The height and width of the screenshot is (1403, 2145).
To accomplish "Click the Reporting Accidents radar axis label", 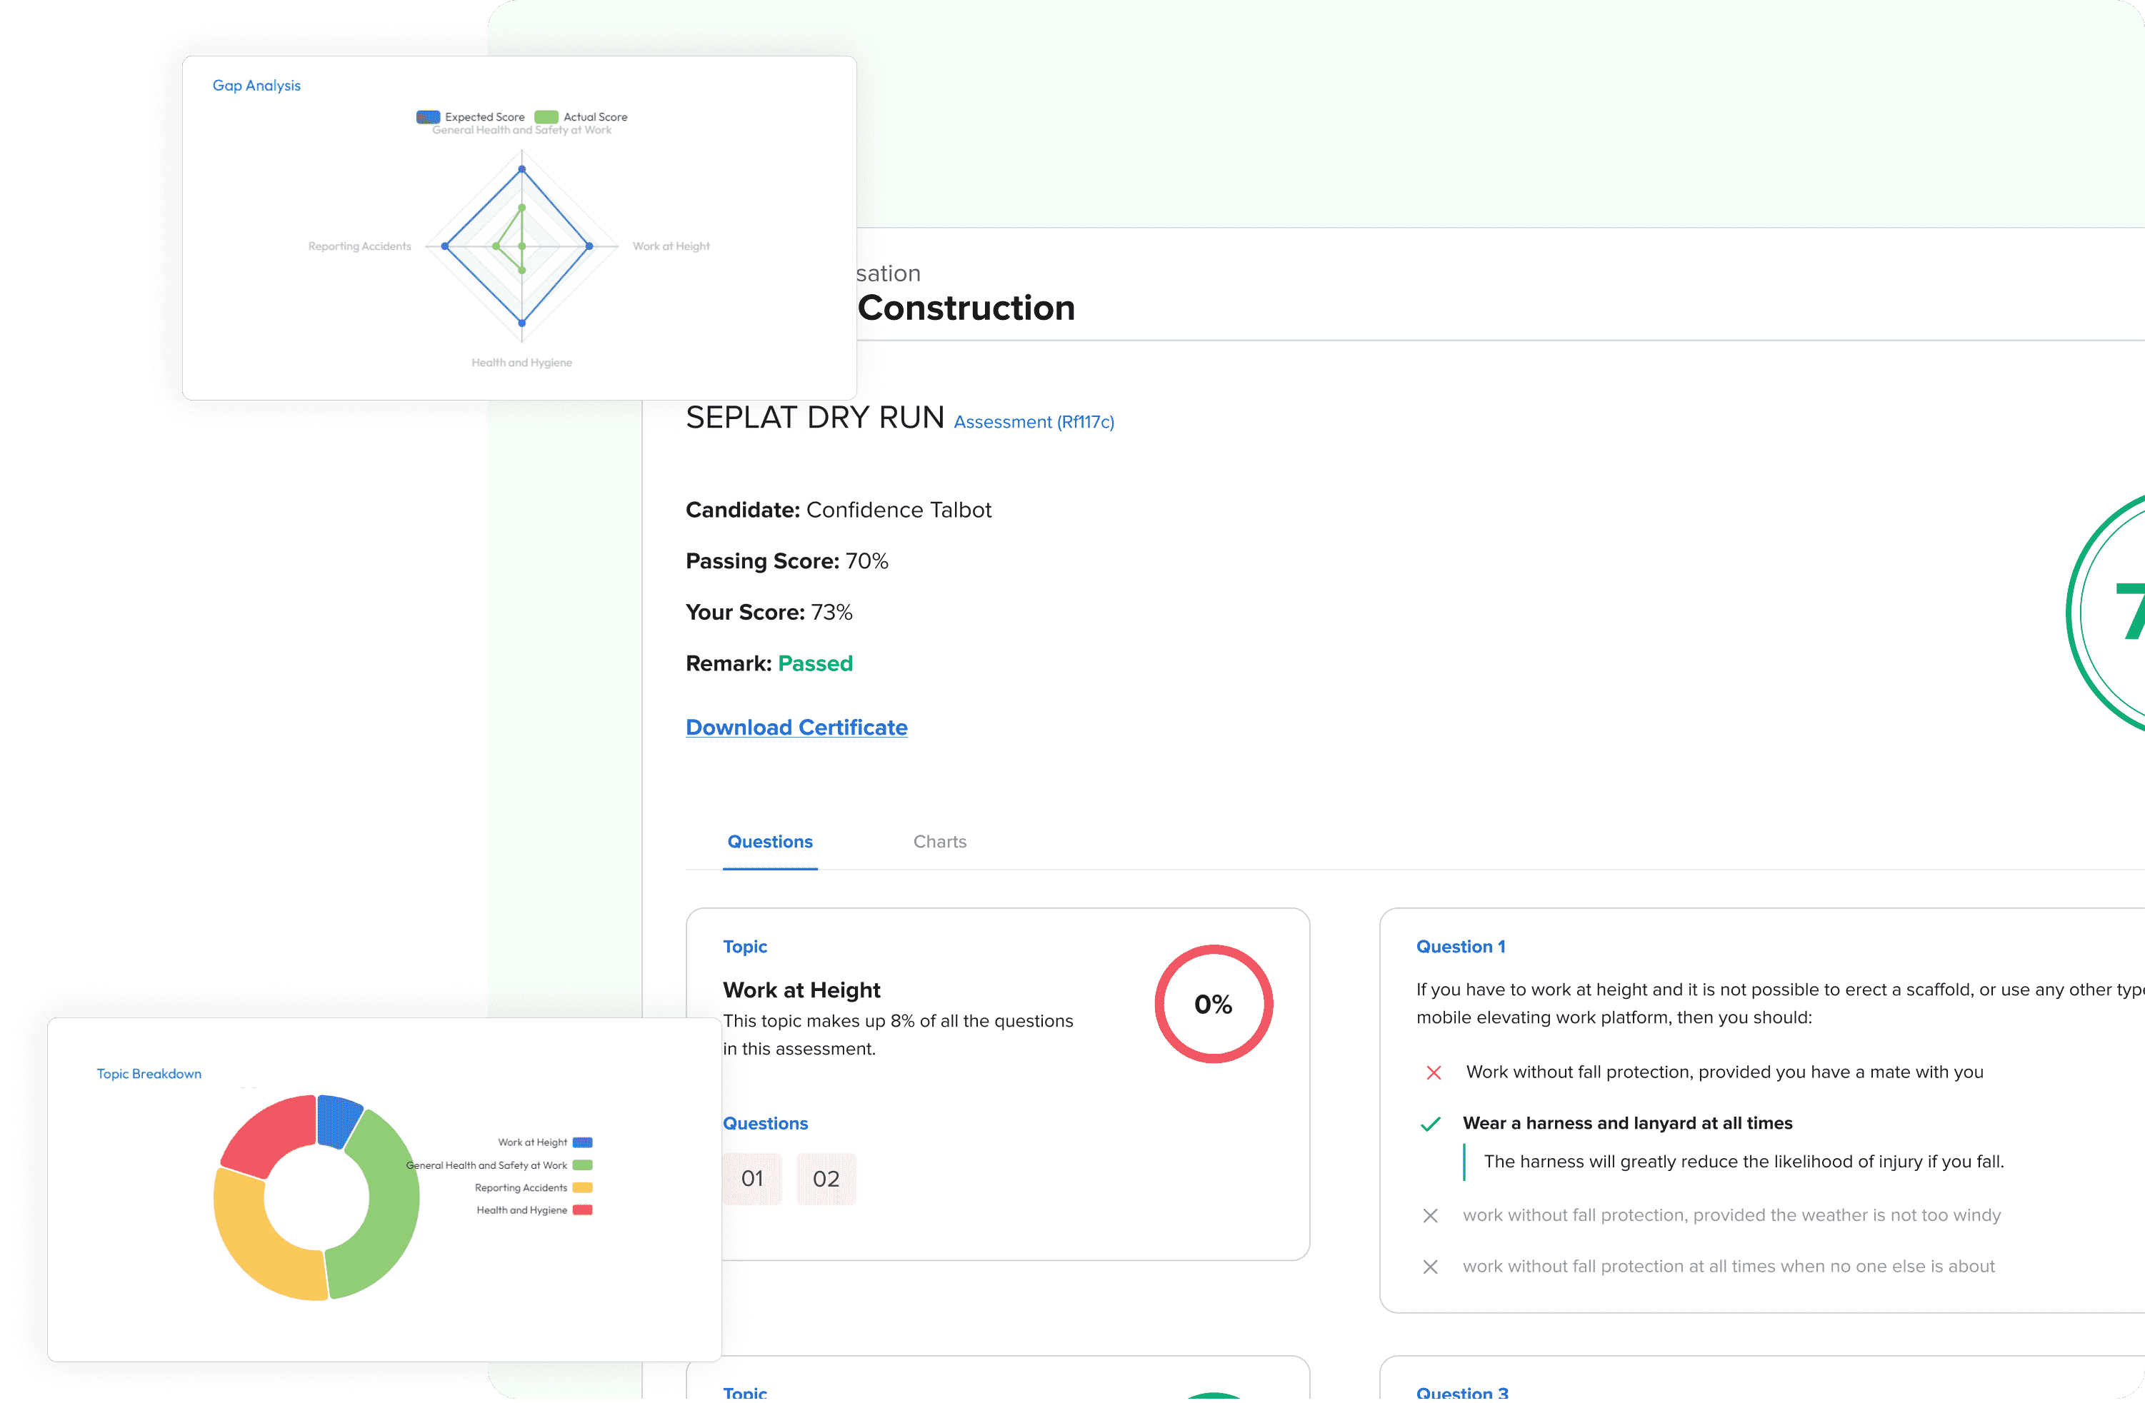I will click(359, 246).
